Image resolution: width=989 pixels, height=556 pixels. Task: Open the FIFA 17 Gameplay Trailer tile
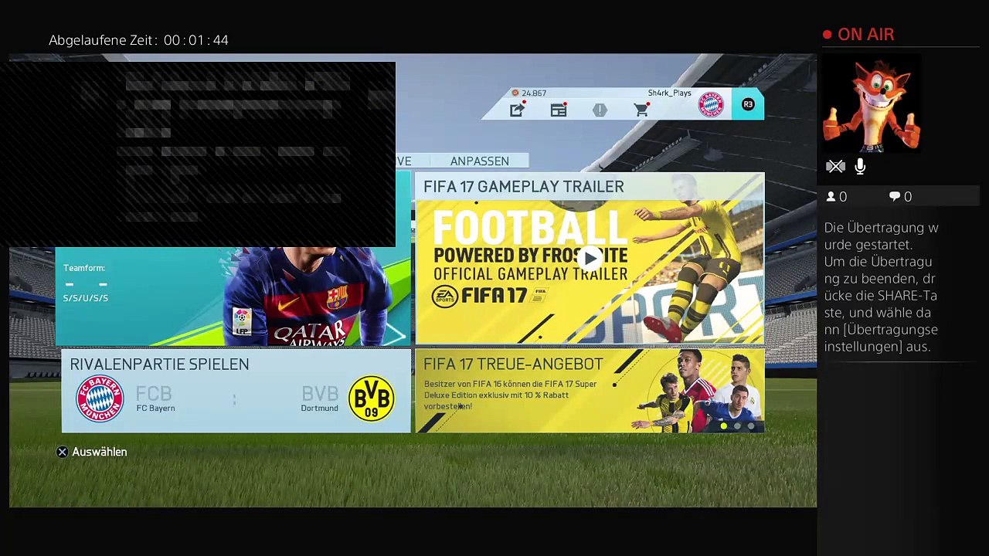(x=590, y=258)
